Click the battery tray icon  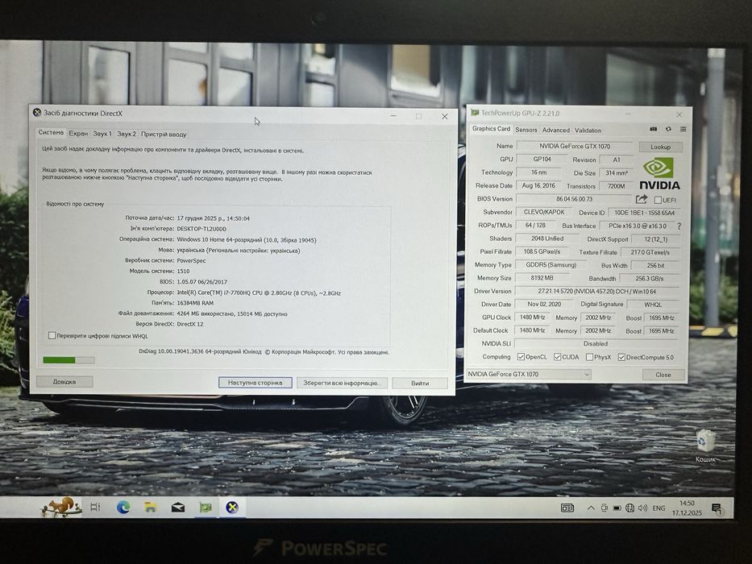(617, 508)
